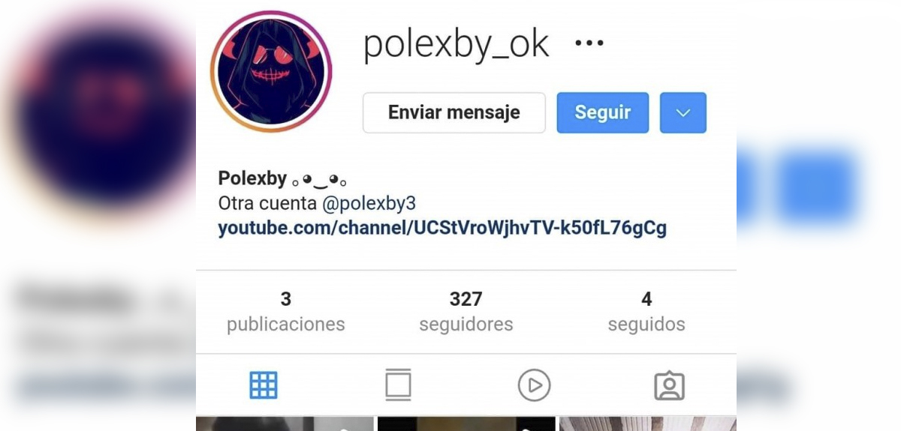The image size is (901, 431).
Task: View the polexby_ok profile picture story
Action: (271, 72)
